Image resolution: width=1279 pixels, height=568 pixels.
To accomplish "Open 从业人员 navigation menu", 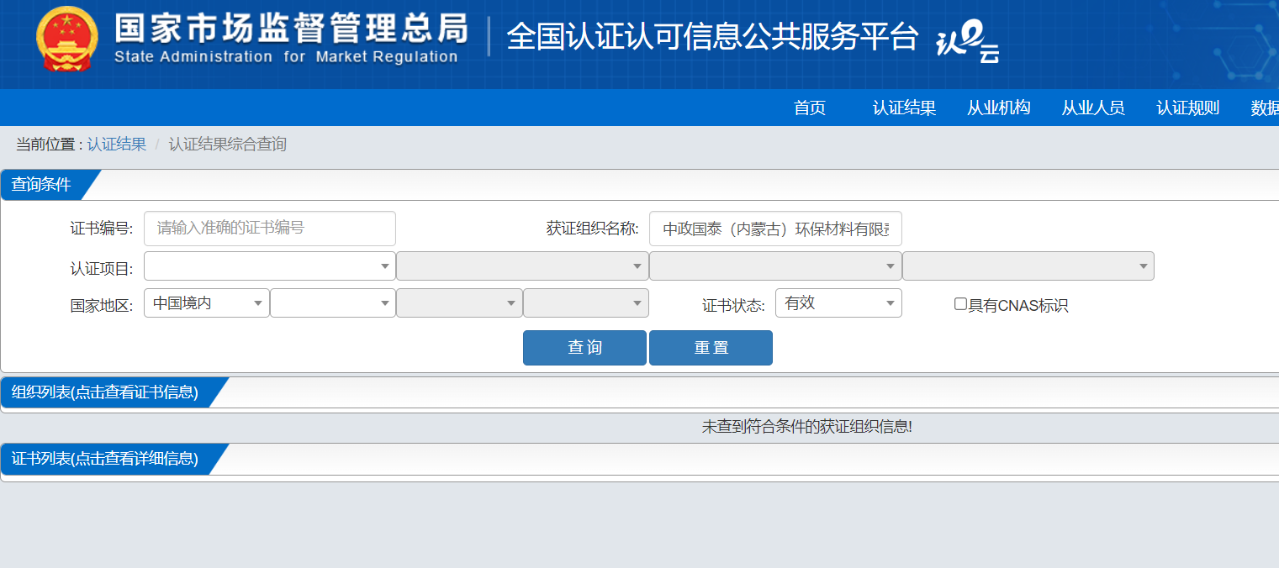I will tap(1093, 108).
